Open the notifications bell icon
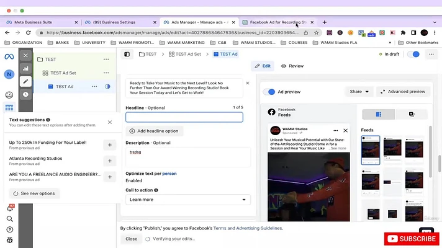Viewport: 442px width, 248px height. (9, 208)
